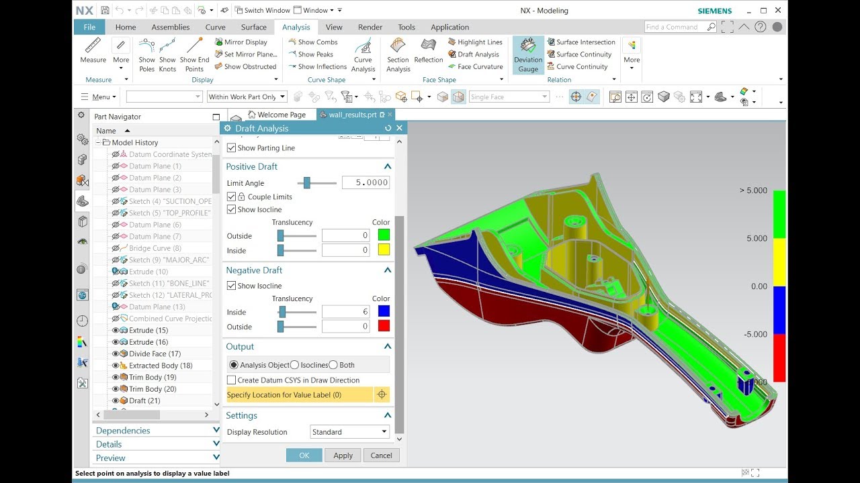Toggle Couple Limits checkbox
860x483 pixels.
coord(231,197)
